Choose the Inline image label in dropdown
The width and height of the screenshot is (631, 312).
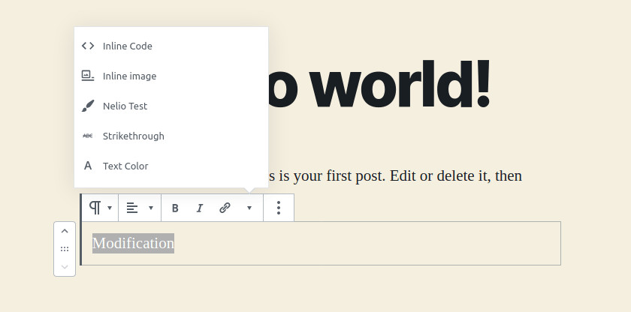pos(129,76)
